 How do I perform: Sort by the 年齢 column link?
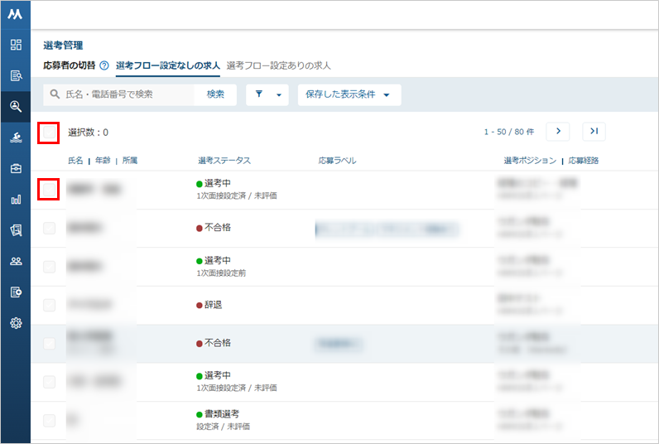coord(103,160)
